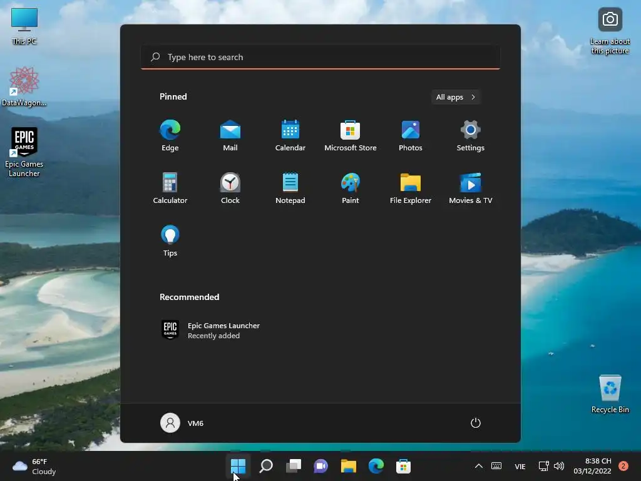Open recommended Epic Games Launcher entry

[210, 330]
